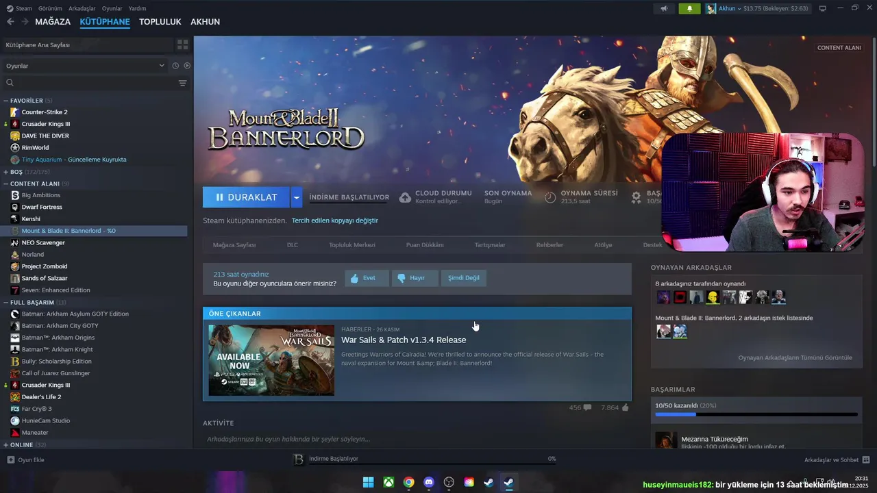The image size is (877, 493).
Task: Click the search magnifier icon
Action: [10, 83]
